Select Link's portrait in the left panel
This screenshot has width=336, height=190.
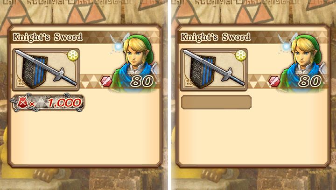pos(136,62)
